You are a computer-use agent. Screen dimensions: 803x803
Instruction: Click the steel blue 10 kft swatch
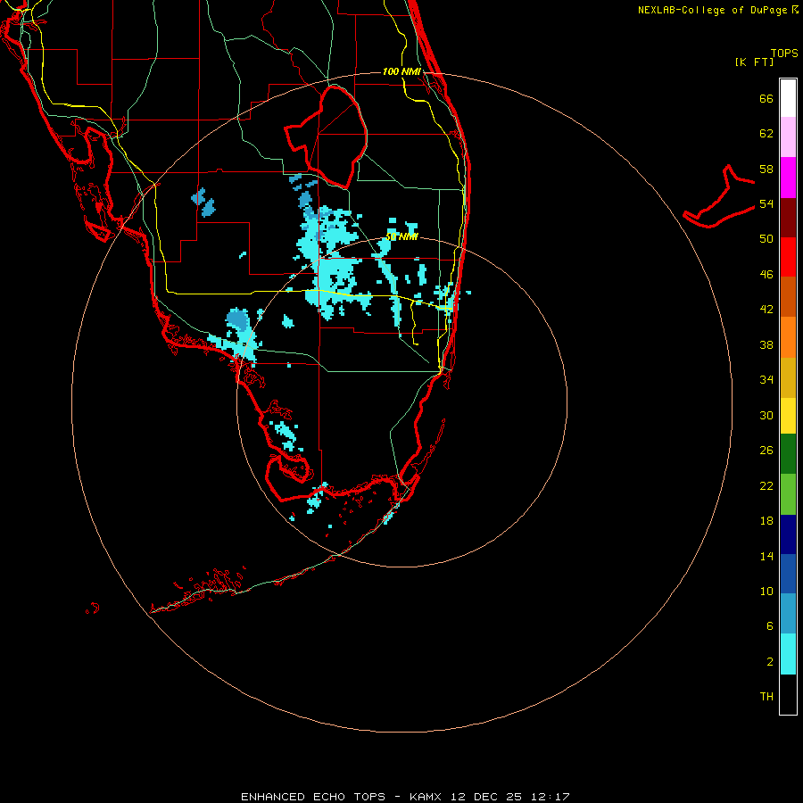pos(788,613)
